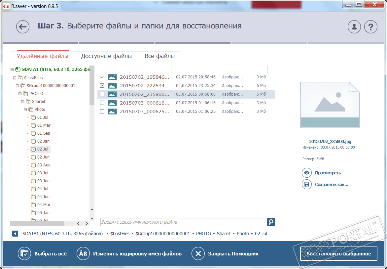The width and height of the screenshot is (387, 269).
Task: Click the floppy disk icon for Сохранить как
Action: pos(306,184)
